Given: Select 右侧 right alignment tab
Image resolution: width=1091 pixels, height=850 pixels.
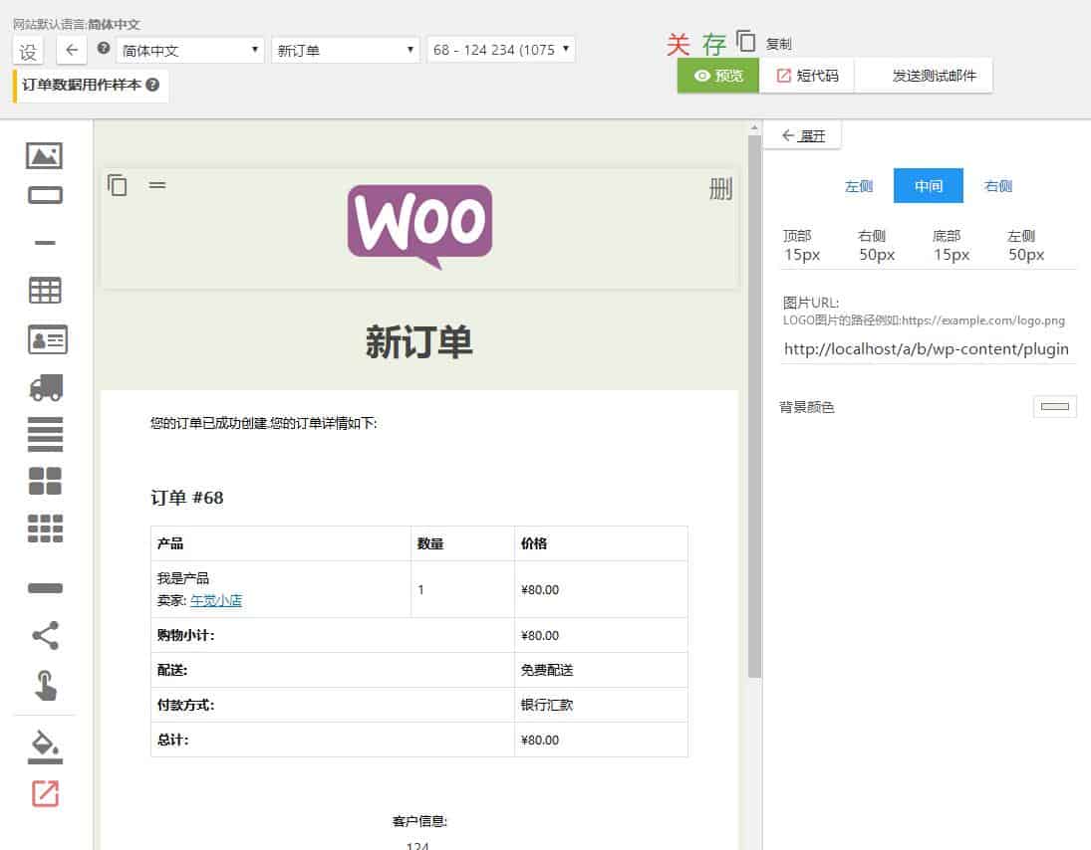Looking at the screenshot, I should [x=997, y=185].
